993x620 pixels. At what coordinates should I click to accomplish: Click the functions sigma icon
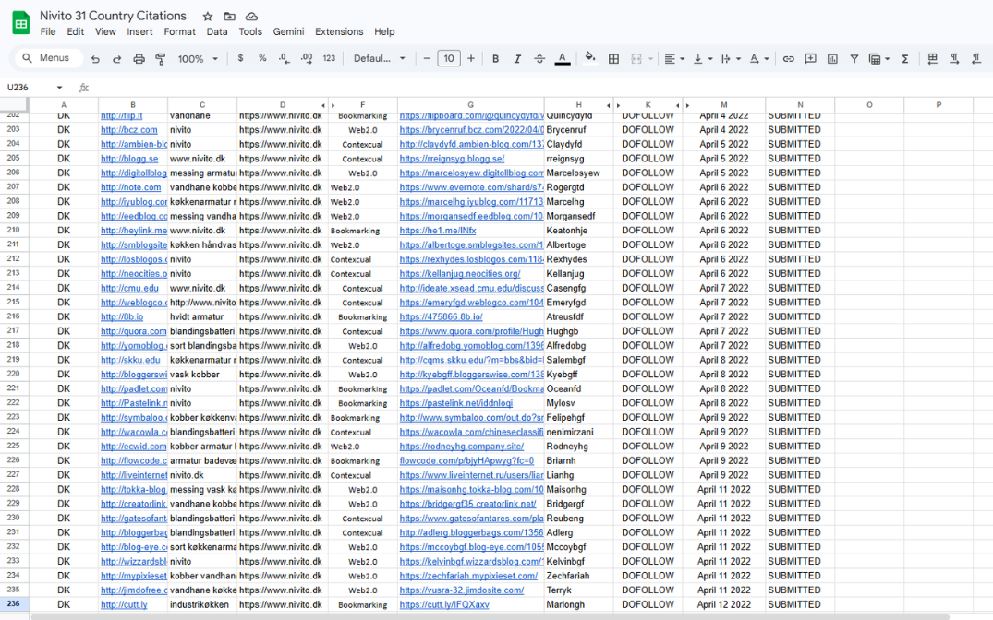click(904, 58)
